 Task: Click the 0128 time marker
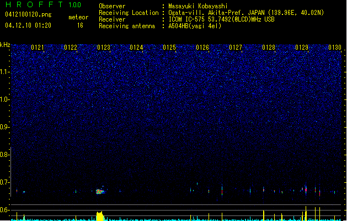(269, 48)
